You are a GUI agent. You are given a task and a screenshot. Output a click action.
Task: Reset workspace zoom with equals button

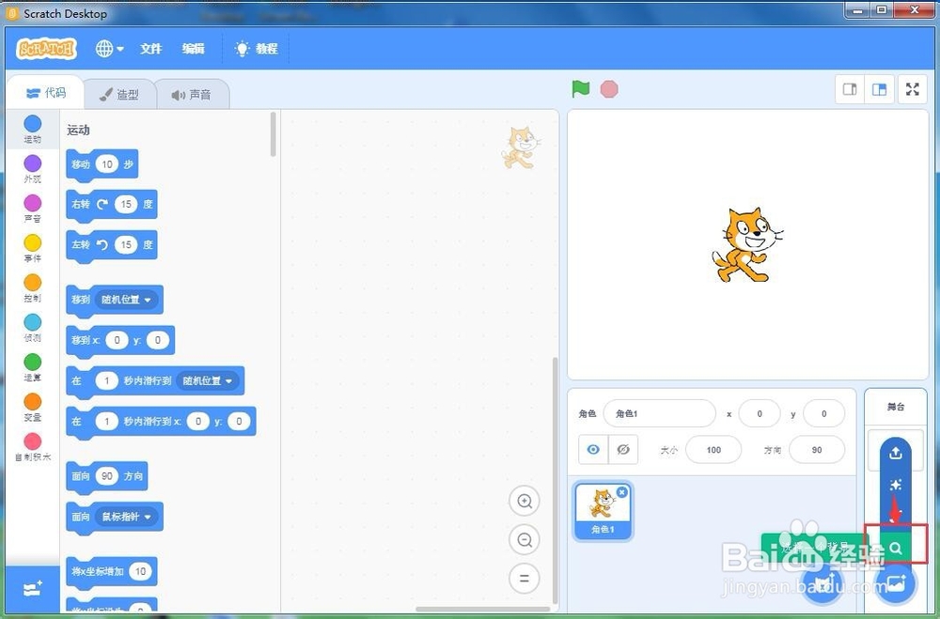tap(525, 579)
